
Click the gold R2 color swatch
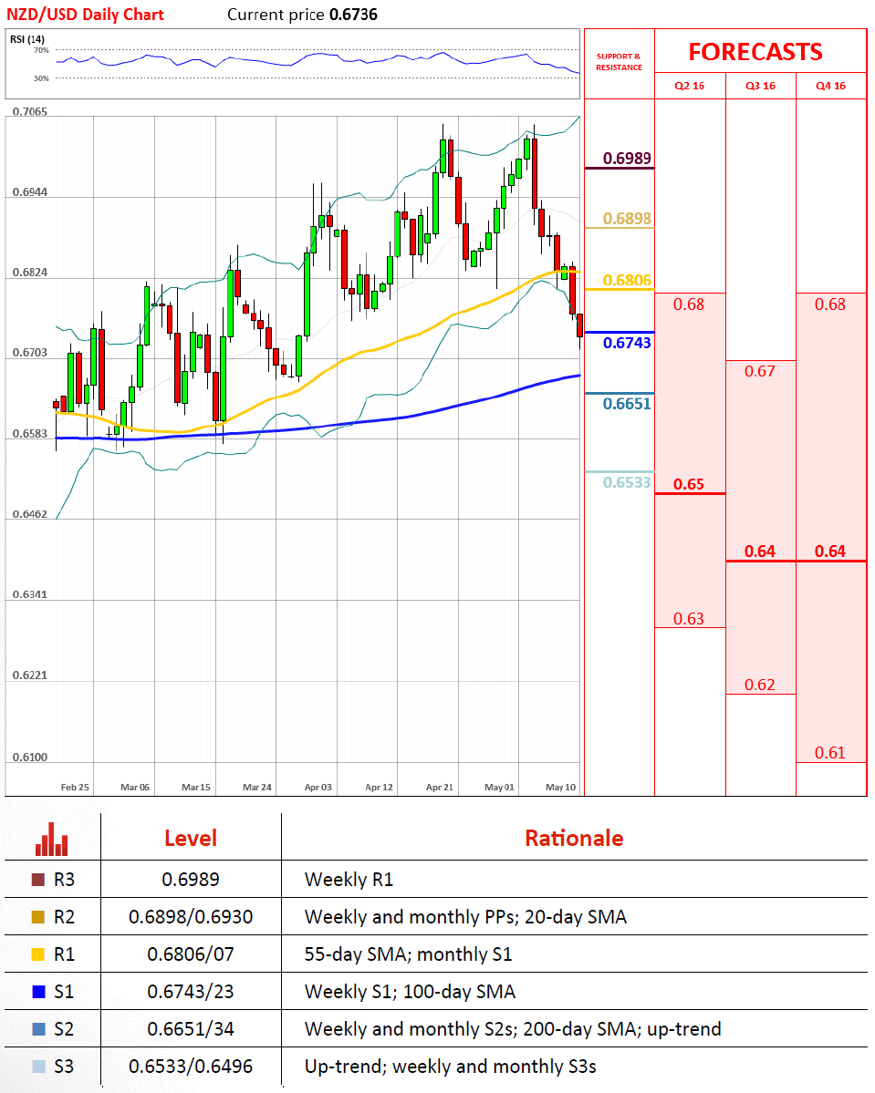pyautogui.click(x=38, y=917)
